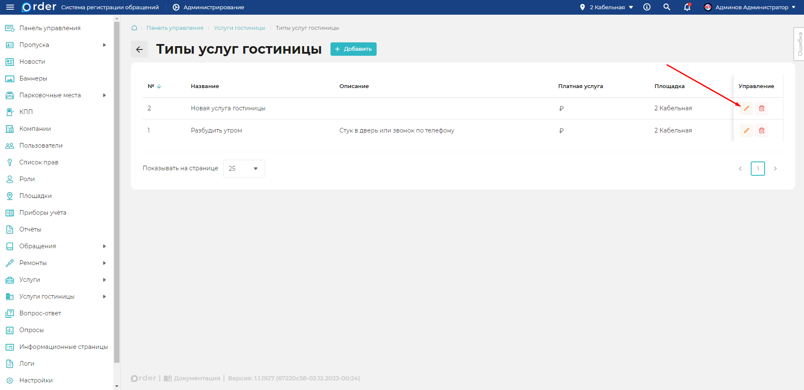
Task: Open the '2 Кабельная' site selector
Action: coord(607,7)
